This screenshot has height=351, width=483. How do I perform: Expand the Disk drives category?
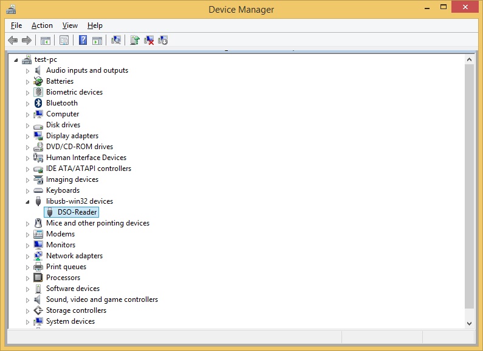[x=27, y=125]
